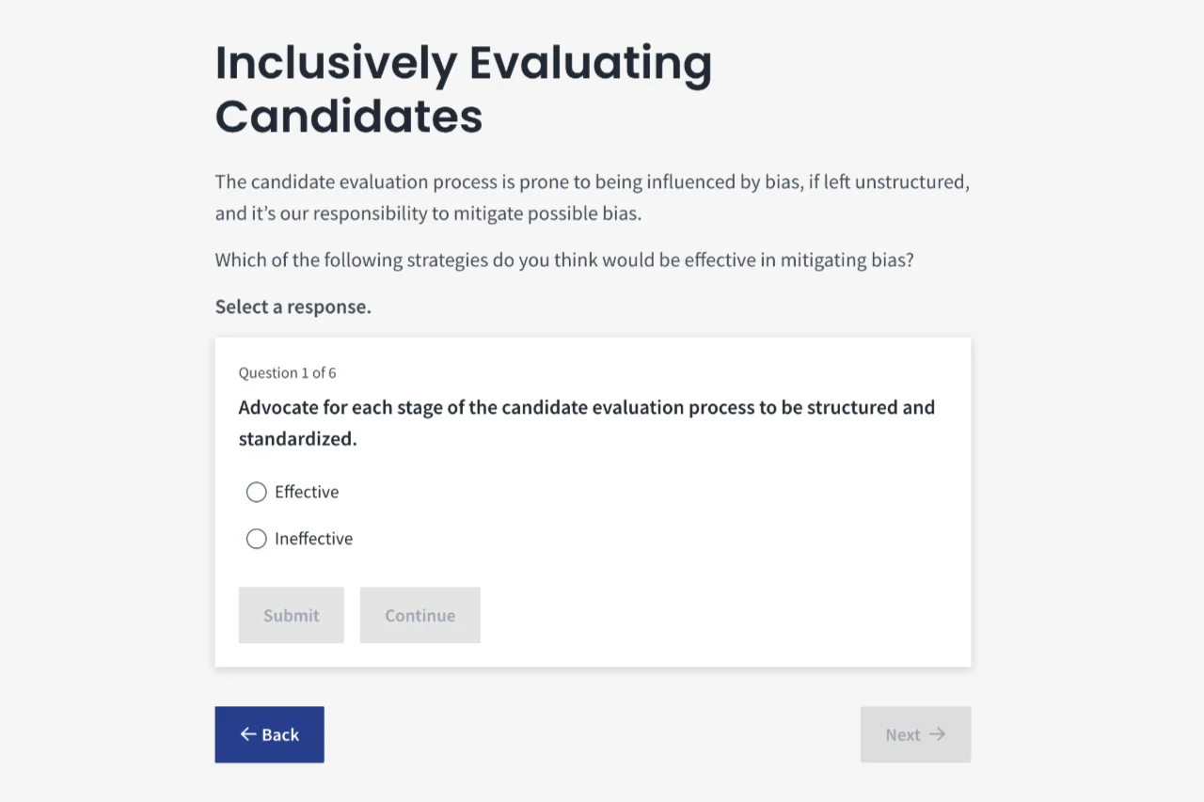Image resolution: width=1204 pixels, height=802 pixels.
Task: Click the word "Next" in the gray button
Action: [x=903, y=734]
